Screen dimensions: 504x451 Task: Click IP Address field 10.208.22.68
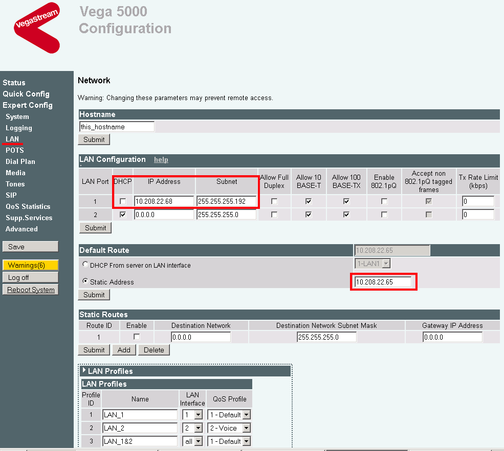[164, 201]
